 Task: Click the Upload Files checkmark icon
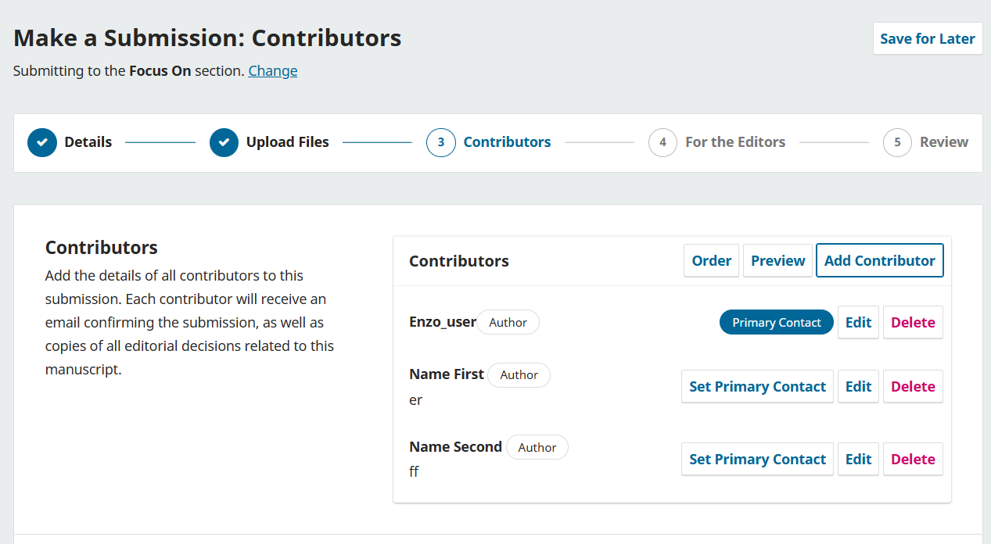coord(224,142)
